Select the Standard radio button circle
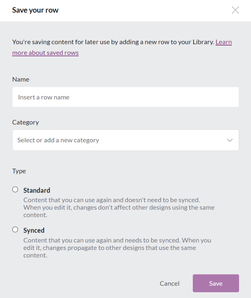The width and height of the screenshot is (251, 298). (15, 190)
